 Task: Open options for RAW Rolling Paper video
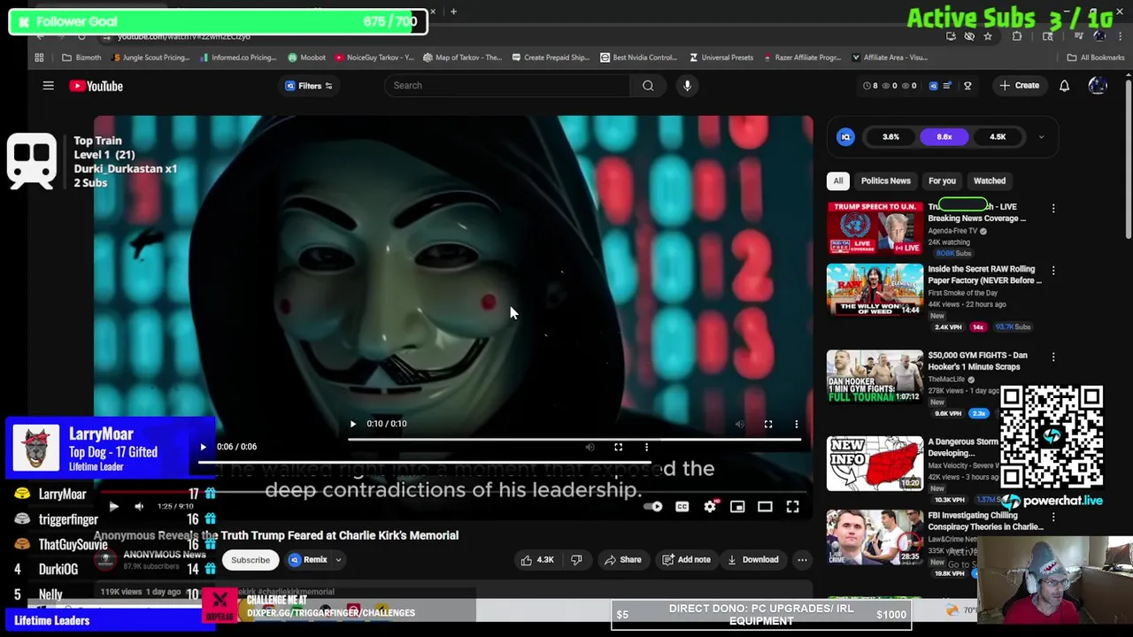(x=1053, y=271)
